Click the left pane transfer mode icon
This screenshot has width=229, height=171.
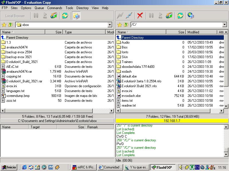coord(54,16)
